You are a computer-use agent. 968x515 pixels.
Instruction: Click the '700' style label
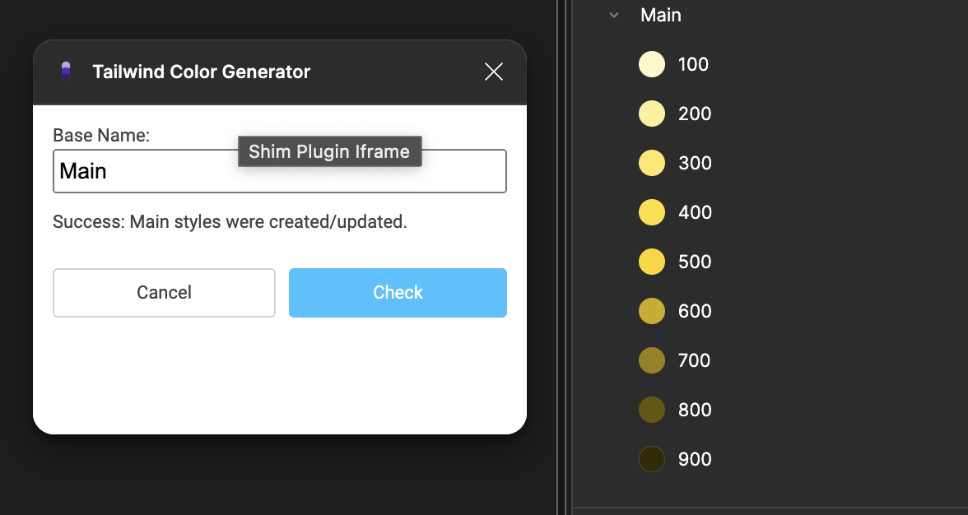tap(694, 360)
